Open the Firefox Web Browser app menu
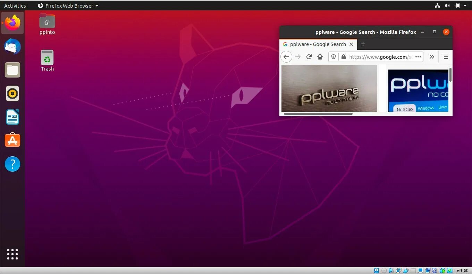Image resolution: width=472 pixels, height=274 pixels. coord(68,6)
